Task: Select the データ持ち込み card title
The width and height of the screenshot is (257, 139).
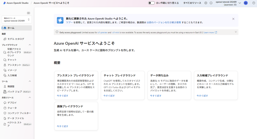Action: [x=159, y=75]
